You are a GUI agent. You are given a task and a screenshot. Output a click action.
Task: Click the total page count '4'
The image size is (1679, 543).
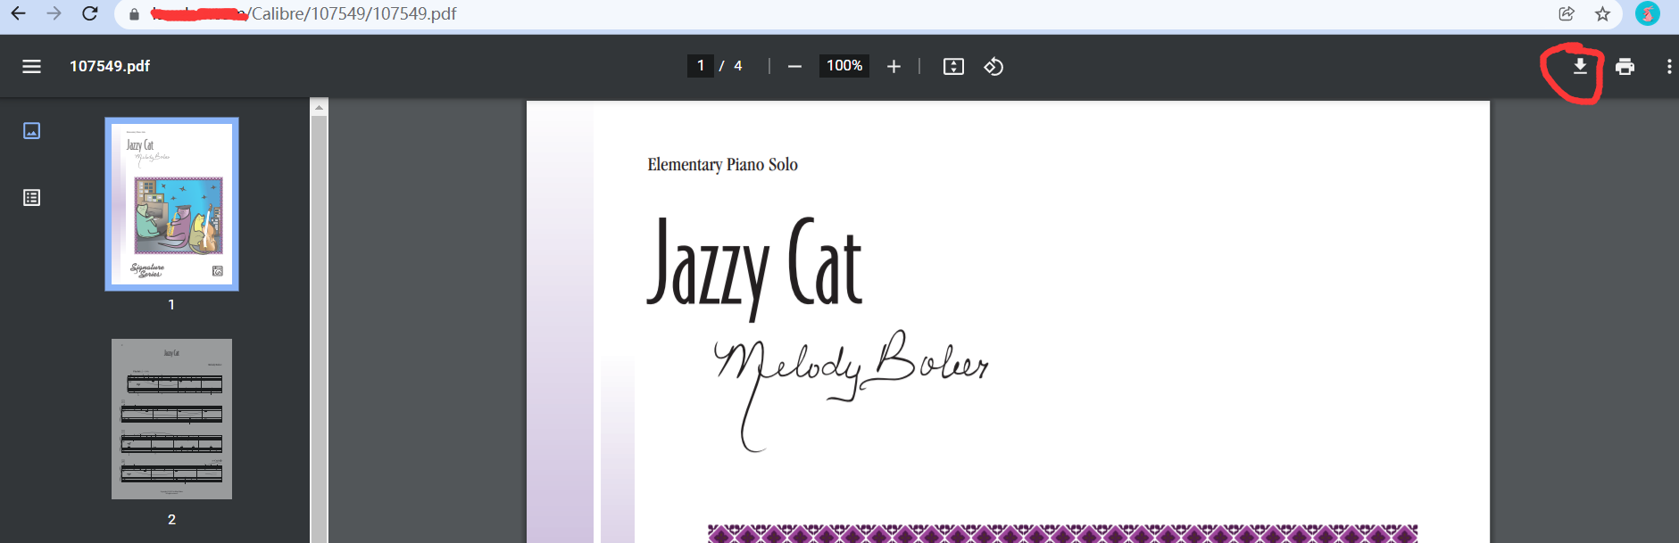(x=738, y=66)
